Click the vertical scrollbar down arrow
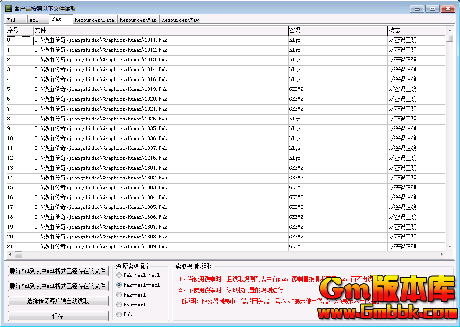 (x=450, y=246)
